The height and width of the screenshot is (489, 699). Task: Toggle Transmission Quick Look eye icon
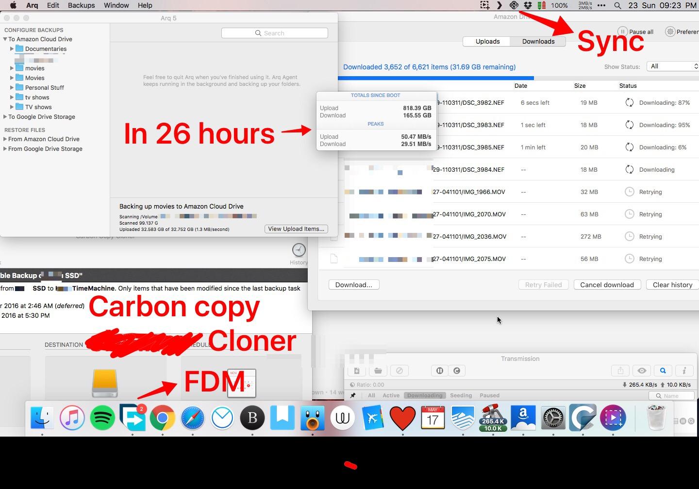642,371
